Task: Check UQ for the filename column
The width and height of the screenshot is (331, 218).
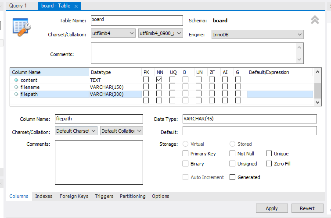Action: pos(172,87)
